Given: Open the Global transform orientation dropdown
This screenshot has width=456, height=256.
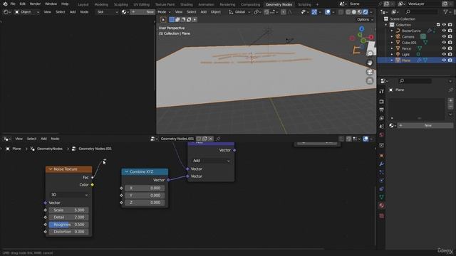Looking at the screenshot, I should pos(239,12).
